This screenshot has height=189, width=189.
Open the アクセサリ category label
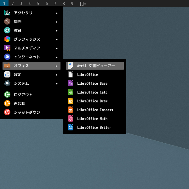23,13
